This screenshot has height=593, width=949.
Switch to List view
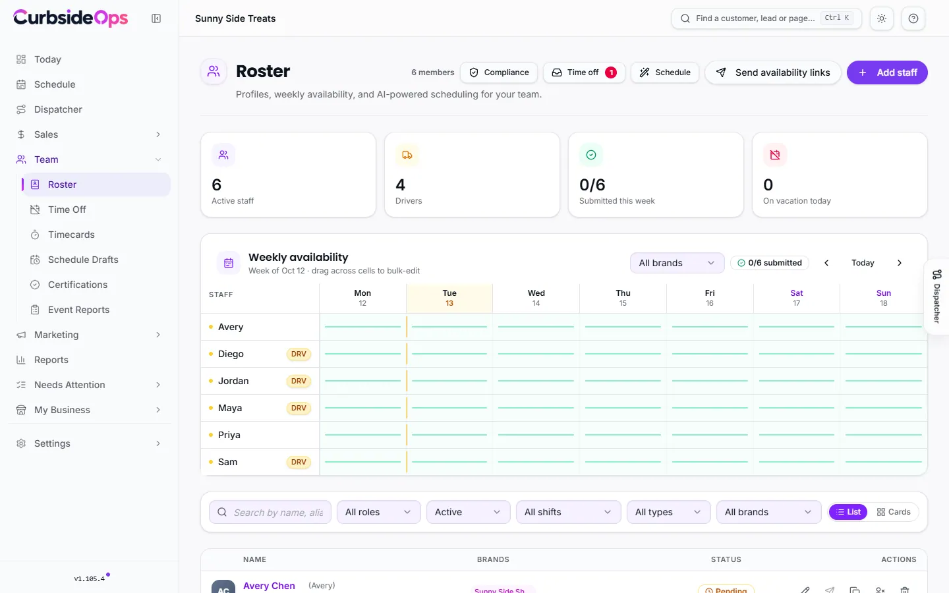click(x=848, y=512)
